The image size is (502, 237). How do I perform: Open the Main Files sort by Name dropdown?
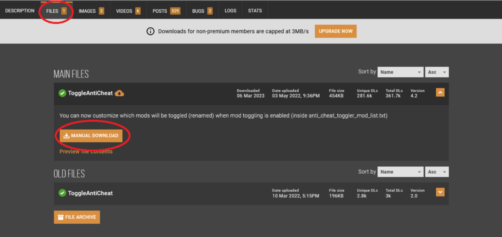point(400,72)
